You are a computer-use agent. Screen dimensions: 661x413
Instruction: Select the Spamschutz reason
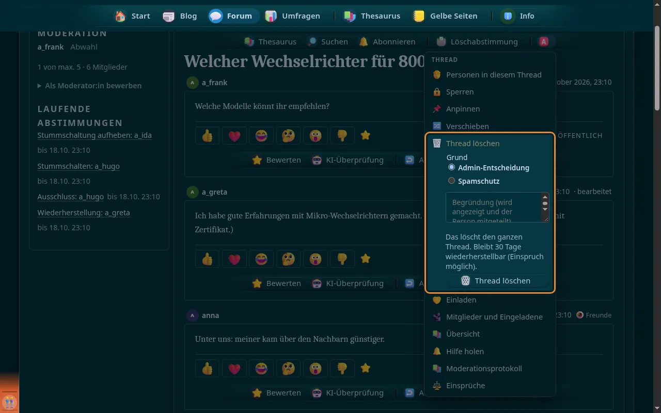click(452, 181)
